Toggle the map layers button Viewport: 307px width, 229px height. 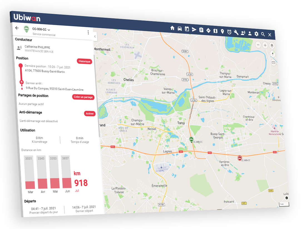coord(272,46)
